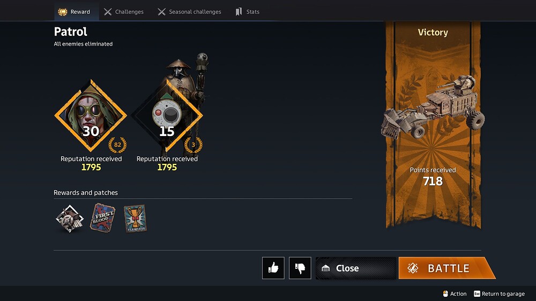Switch to the Challenges tab
The height and width of the screenshot is (301, 536).
(124, 12)
